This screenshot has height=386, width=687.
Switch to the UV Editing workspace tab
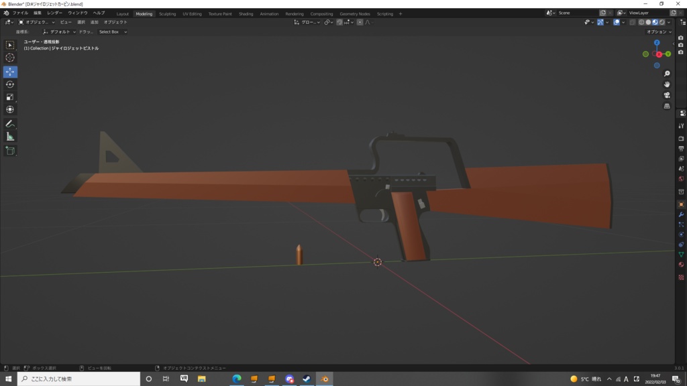point(192,13)
